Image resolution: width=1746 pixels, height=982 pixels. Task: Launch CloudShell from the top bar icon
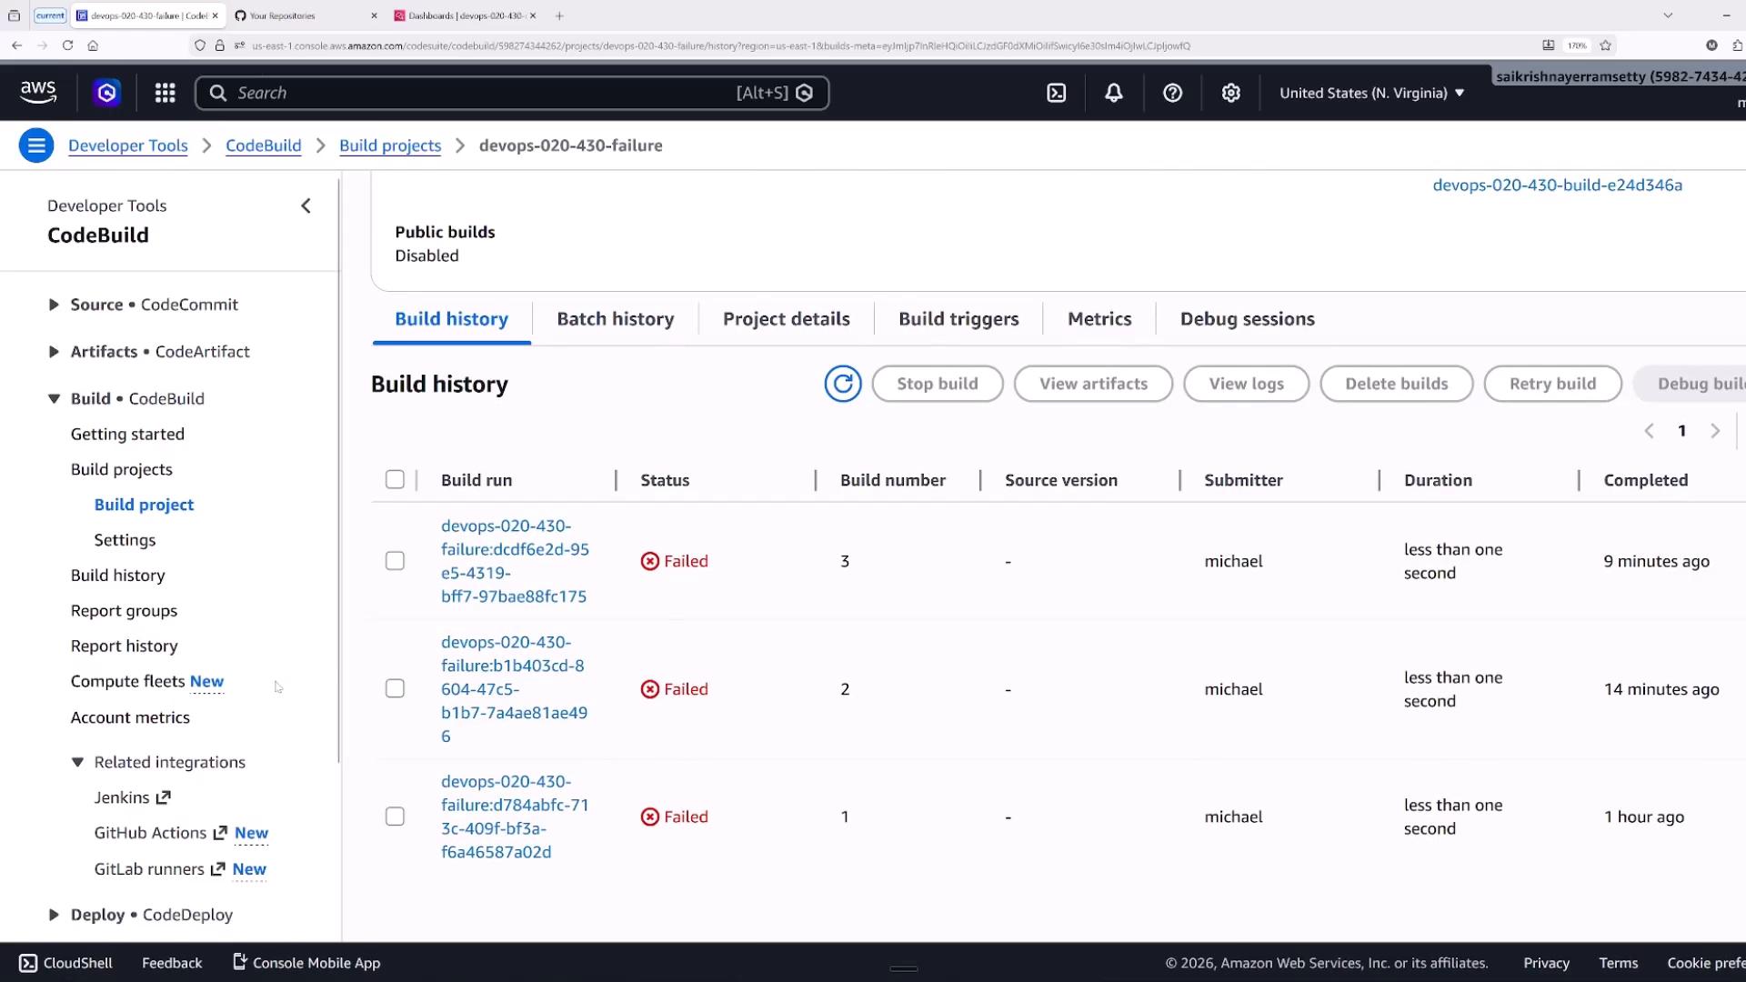coord(1056,93)
